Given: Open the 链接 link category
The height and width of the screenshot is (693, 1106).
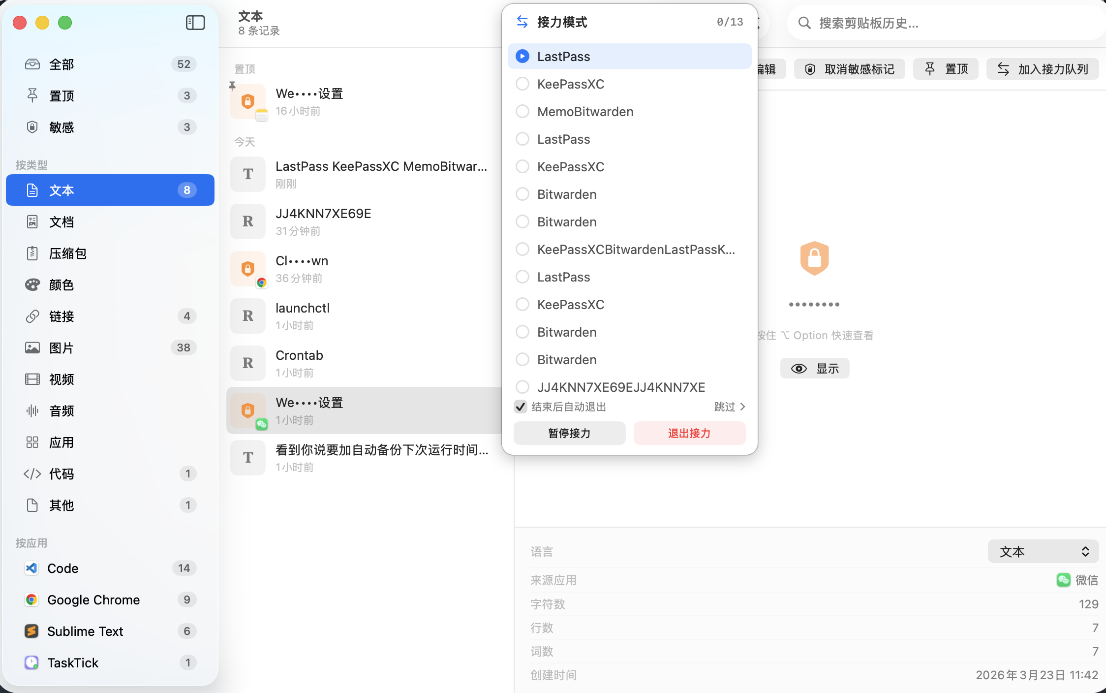Looking at the screenshot, I should (61, 316).
